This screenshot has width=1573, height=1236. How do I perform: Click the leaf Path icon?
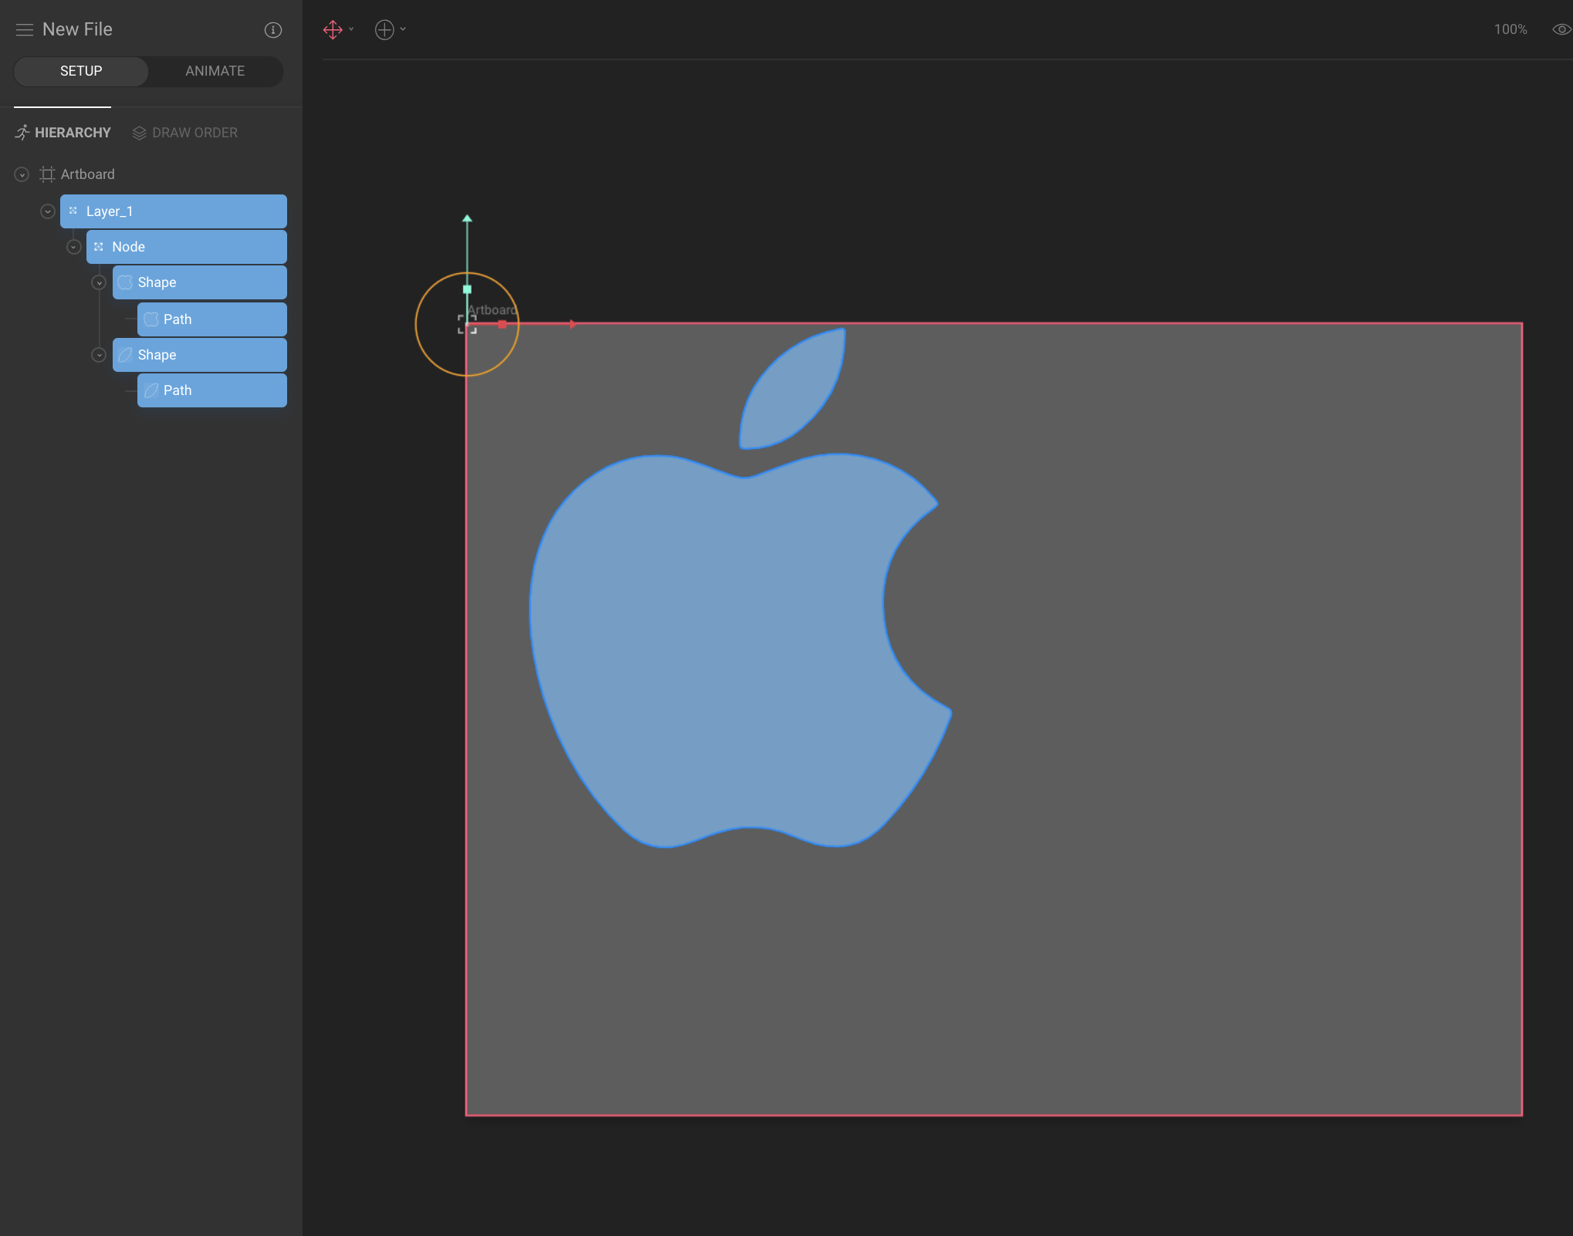pos(151,390)
